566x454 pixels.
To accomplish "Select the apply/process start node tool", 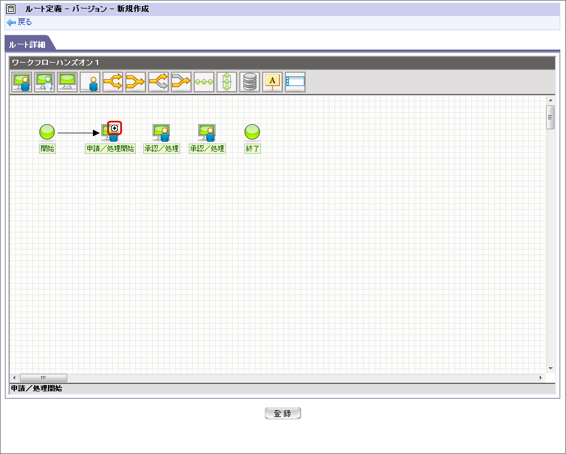I will tap(22, 82).
